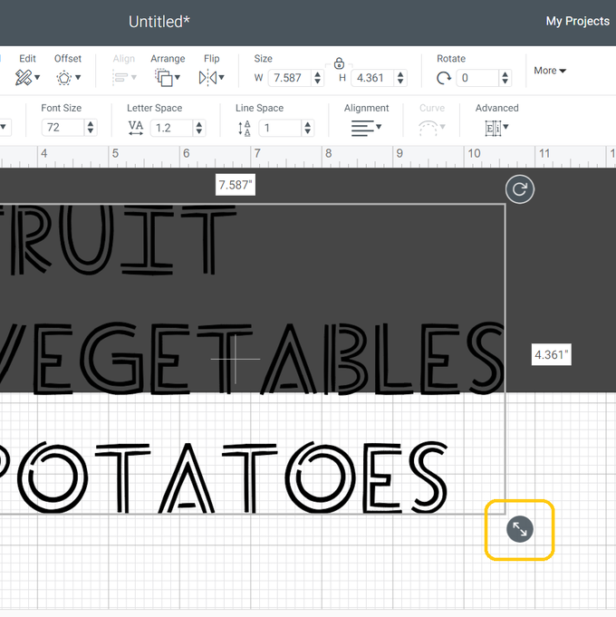
Task: Expand the More menu
Action: point(550,71)
